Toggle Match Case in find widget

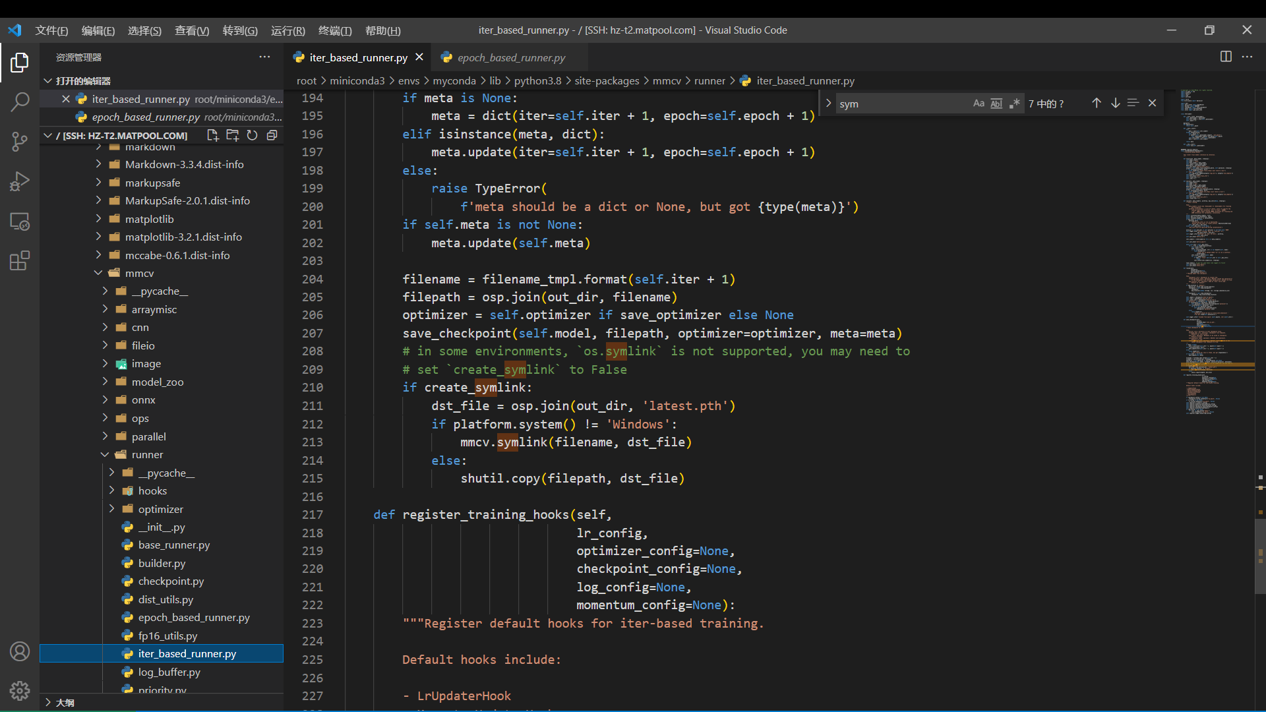(979, 104)
